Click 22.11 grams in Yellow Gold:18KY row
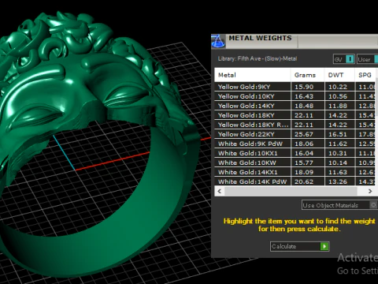This screenshot has height=284, width=378. coord(308,115)
